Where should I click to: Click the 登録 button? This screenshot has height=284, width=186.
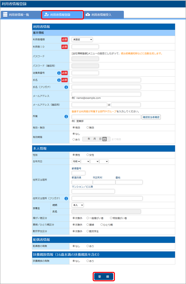point(104,277)
